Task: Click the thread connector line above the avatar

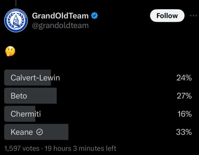Action: tap(16, 3)
